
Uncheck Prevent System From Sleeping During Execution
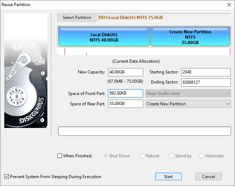pyautogui.click(x=7, y=177)
